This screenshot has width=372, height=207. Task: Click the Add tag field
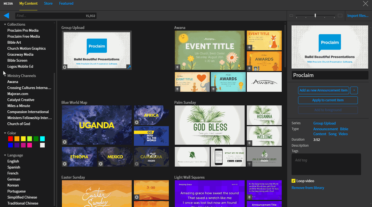(x=326, y=164)
